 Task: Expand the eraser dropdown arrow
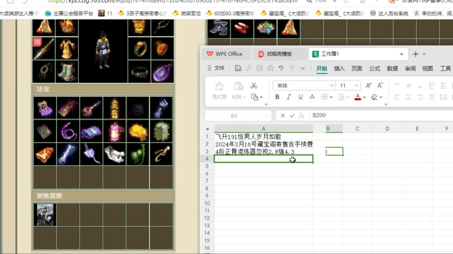pyautogui.click(x=381, y=97)
